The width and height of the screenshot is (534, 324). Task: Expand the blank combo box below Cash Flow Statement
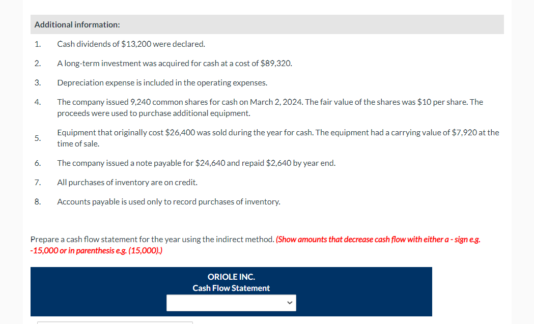[x=231, y=302]
